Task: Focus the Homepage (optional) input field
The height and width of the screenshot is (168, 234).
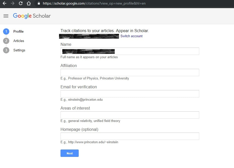Action: (x=130, y=136)
